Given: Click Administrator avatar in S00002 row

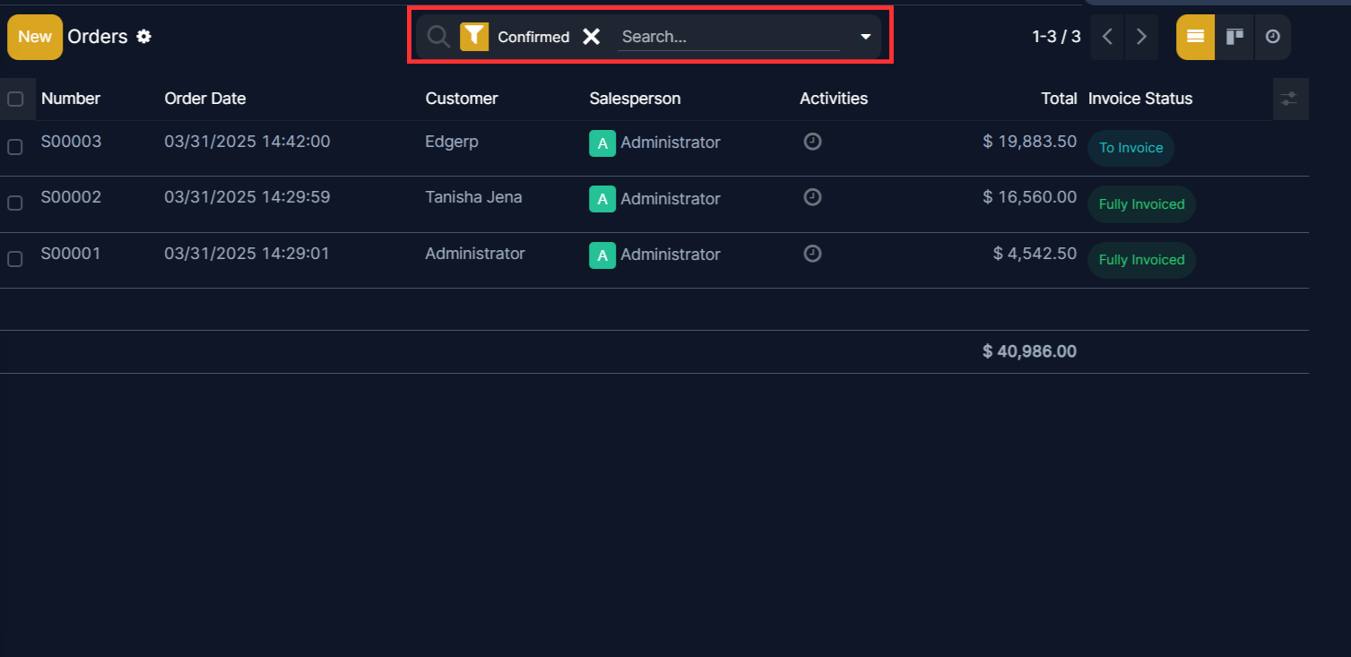Looking at the screenshot, I should tap(602, 199).
